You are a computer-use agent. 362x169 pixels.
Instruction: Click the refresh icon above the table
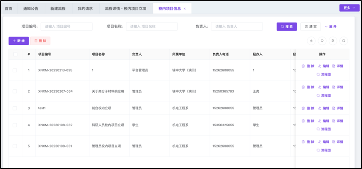[x=322, y=41]
